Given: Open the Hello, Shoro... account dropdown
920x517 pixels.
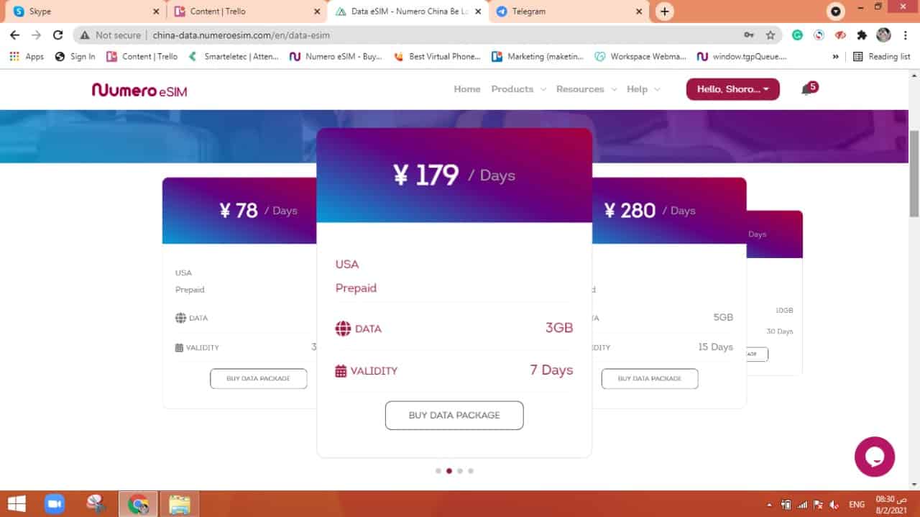Looking at the screenshot, I should click(732, 89).
